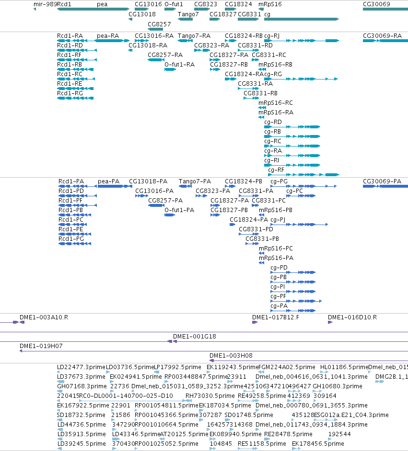
Task: Click the Rcd1-RA transcript label
Action: (x=70, y=35)
